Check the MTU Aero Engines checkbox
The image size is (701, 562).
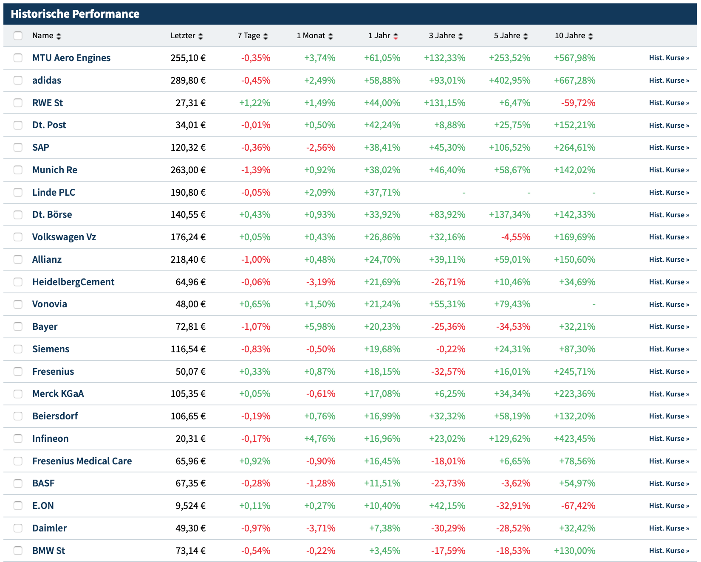pos(18,58)
